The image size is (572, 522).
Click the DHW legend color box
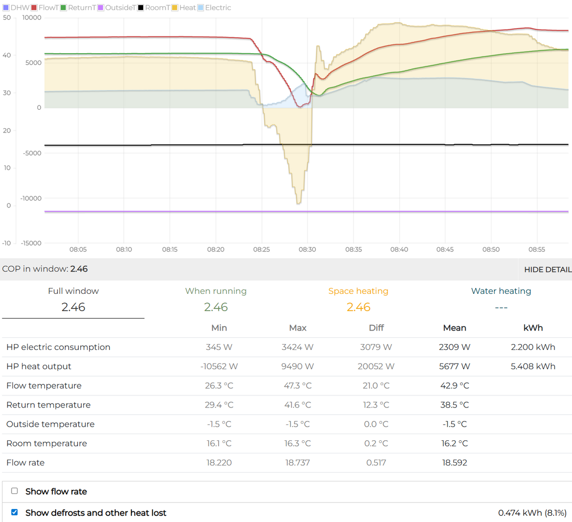pos(6,8)
